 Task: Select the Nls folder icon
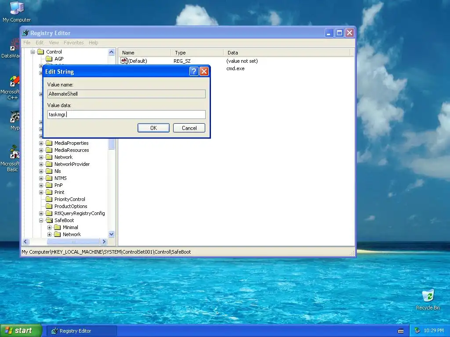49,171
